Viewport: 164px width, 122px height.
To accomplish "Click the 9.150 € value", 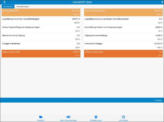I will pyautogui.click(x=159, y=35).
